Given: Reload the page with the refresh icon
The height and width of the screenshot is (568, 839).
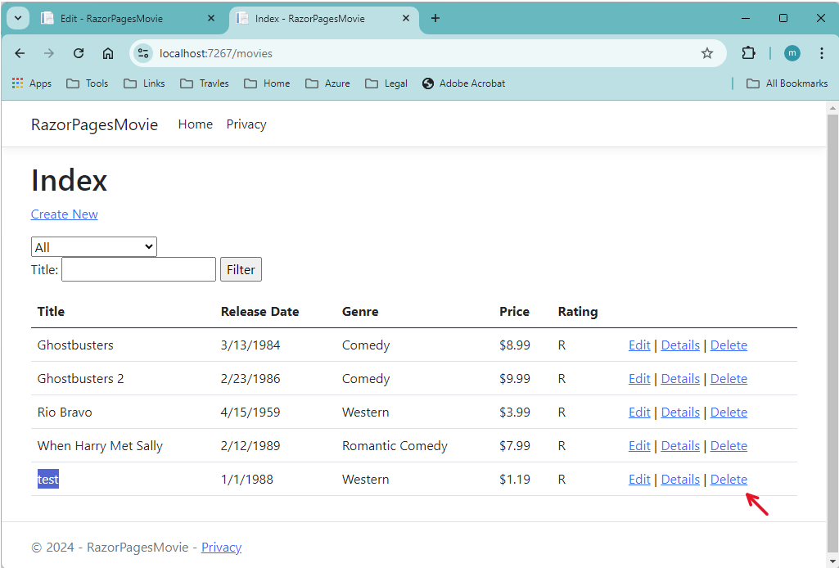Looking at the screenshot, I should tap(79, 53).
